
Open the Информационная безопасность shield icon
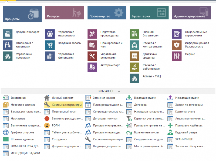[177, 45]
